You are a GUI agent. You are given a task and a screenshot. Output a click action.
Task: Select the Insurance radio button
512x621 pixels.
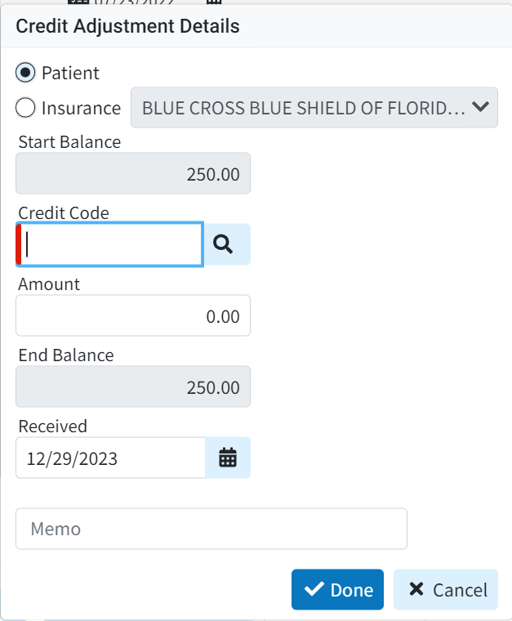point(25,107)
